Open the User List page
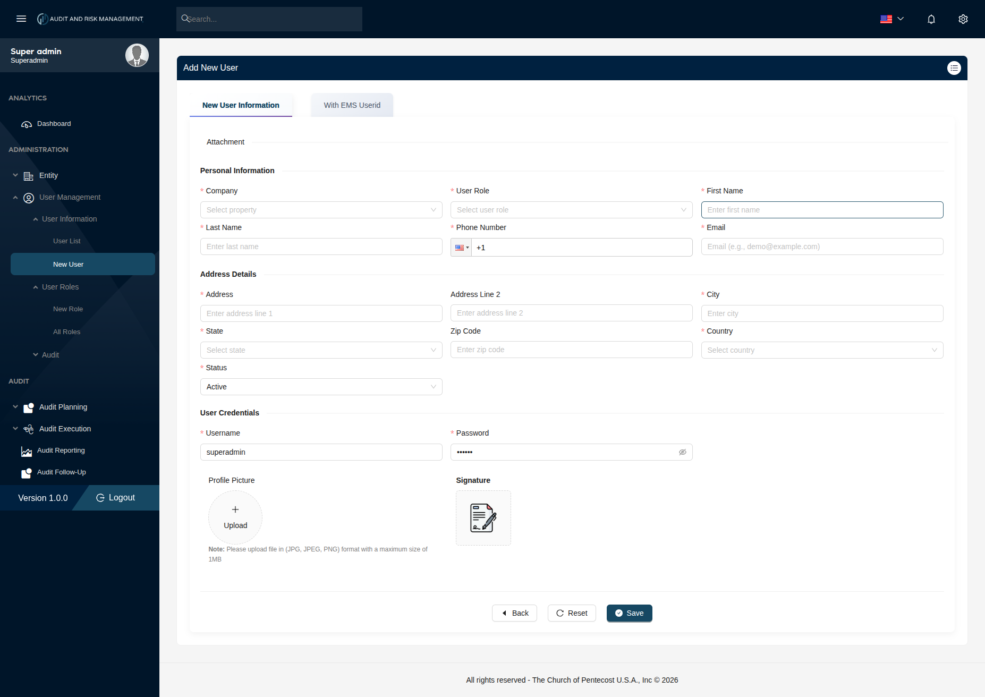This screenshot has width=985, height=697. [x=67, y=241]
